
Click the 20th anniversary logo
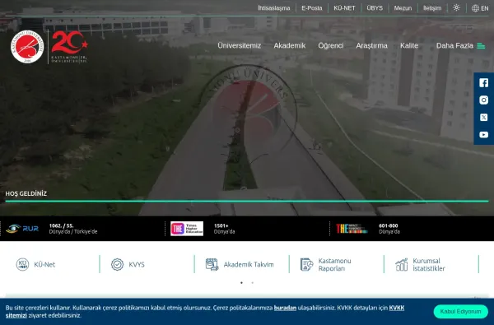69,47
